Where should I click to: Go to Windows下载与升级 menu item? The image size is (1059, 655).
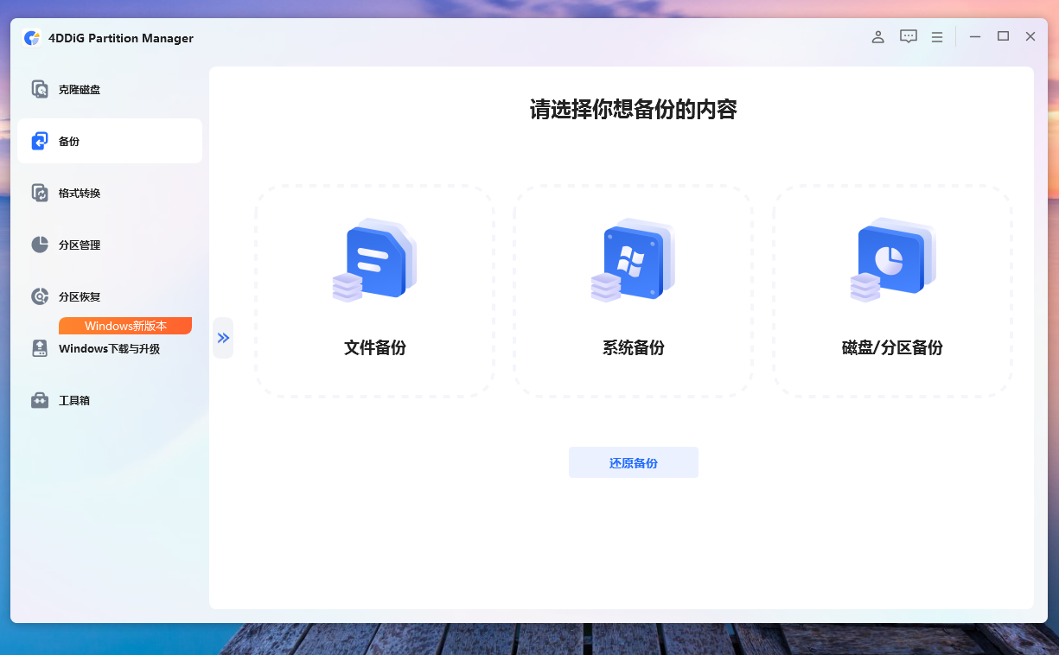109,348
